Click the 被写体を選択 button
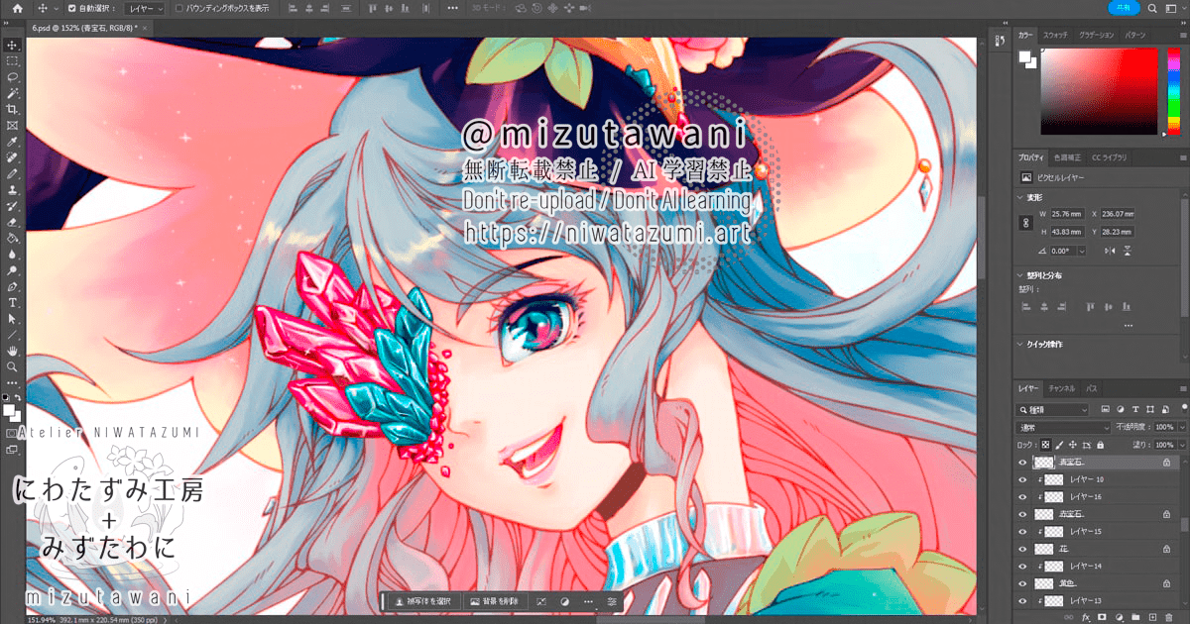The height and width of the screenshot is (624, 1190). 423,601
